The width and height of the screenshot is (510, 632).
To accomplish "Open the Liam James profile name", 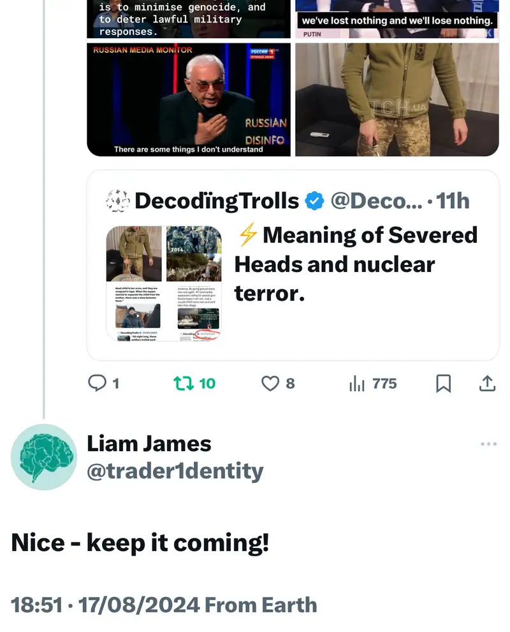I will pos(149,443).
